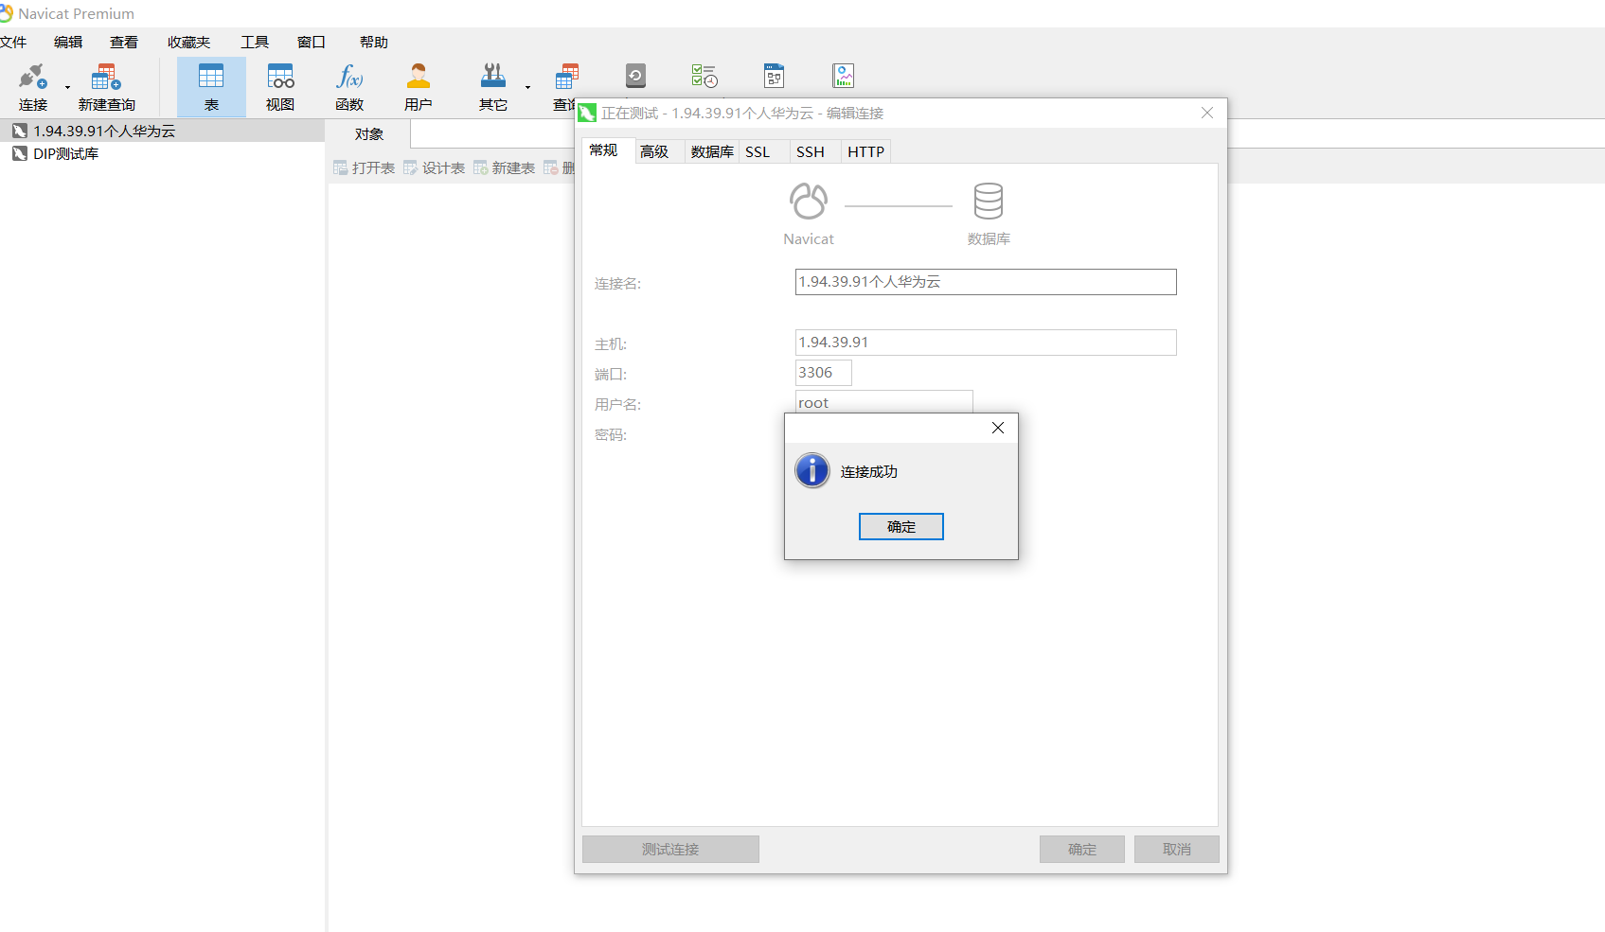Click the 确定 button at dialog bottom
This screenshot has height=932, width=1605.
tap(1082, 850)
